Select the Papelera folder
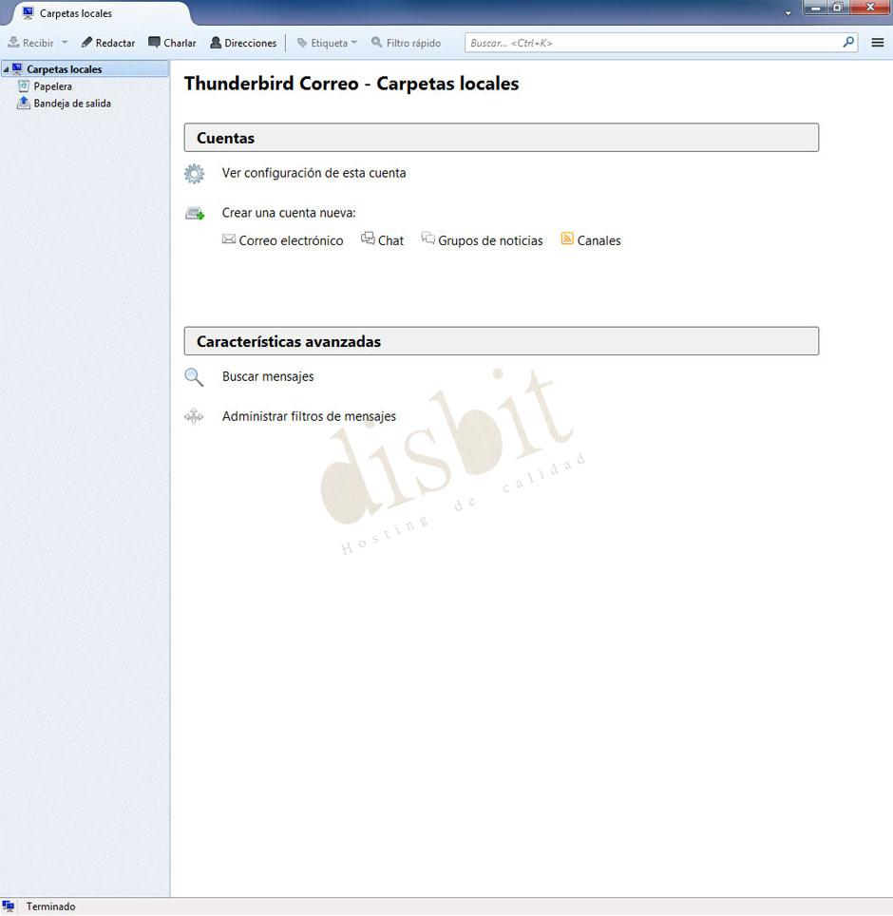Image resolution: width=893 pixels, height=916 pixels. (x=52, y=86)
